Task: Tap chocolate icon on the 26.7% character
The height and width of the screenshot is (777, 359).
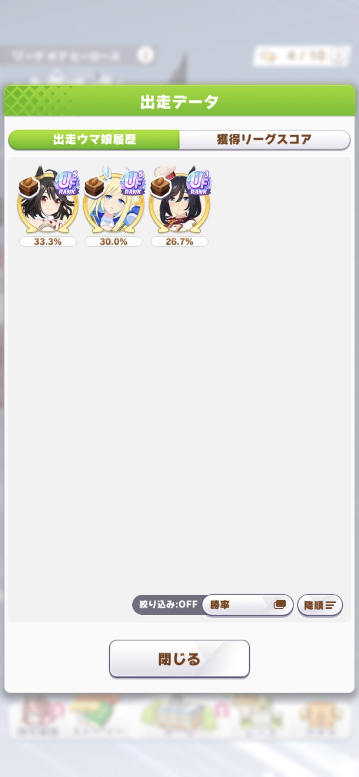Action: tap(160, 186)
